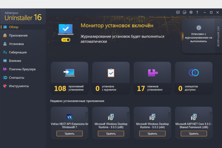This screenshot has height=148, width=222.
Task: Select Гибернация in the sidebar
Action: click(x=23, y=52)
